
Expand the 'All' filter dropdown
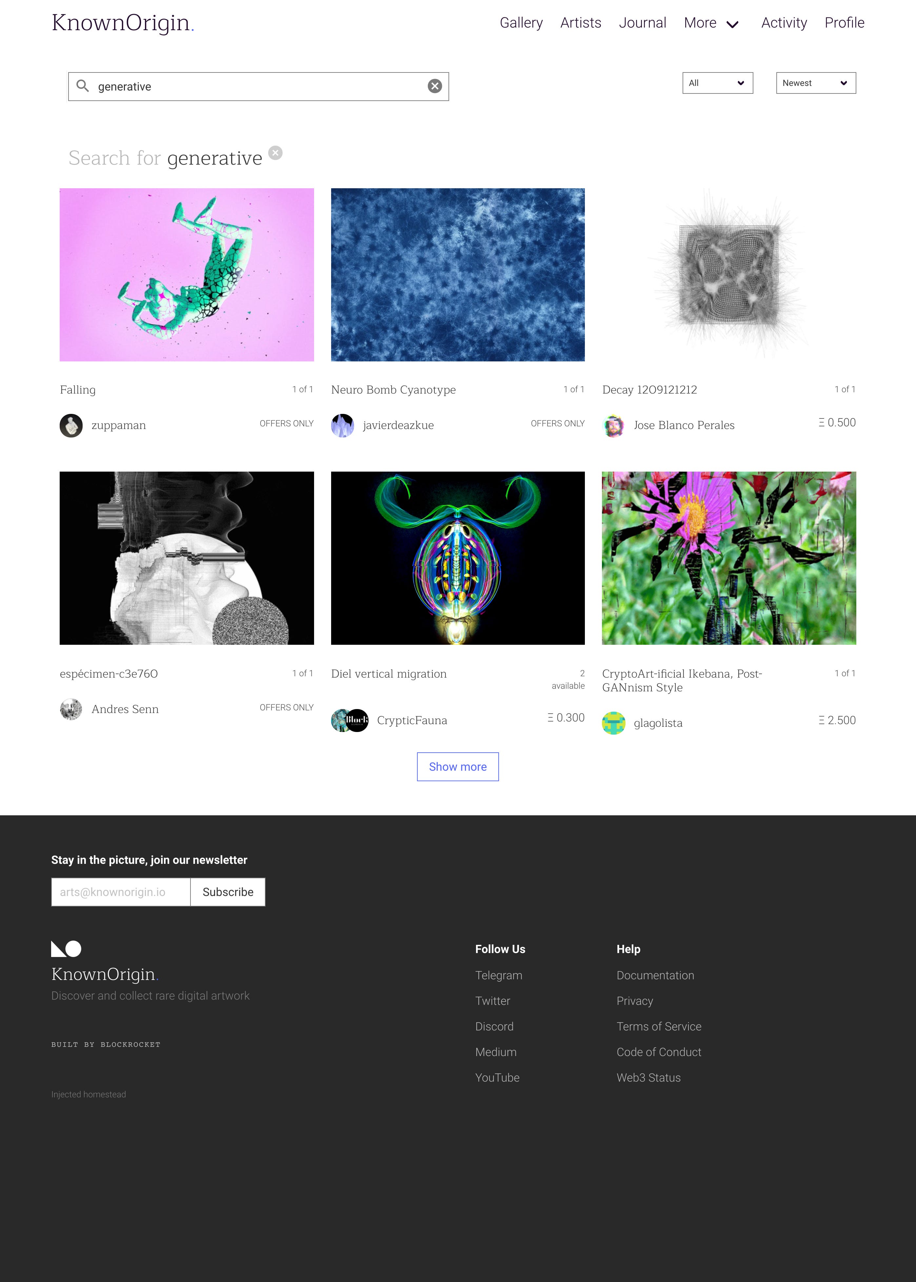717,83
